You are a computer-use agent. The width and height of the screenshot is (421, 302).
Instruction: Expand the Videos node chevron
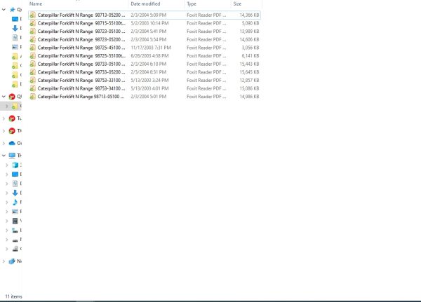pyautogui.click(x=7, y=221)
